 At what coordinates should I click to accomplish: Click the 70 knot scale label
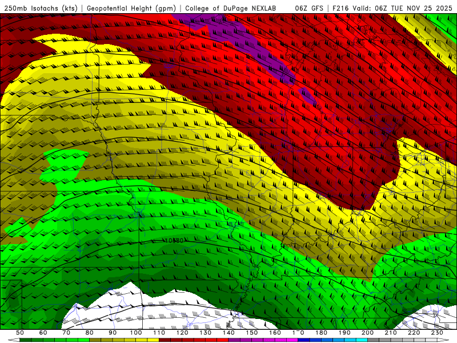tap(66, 333)
